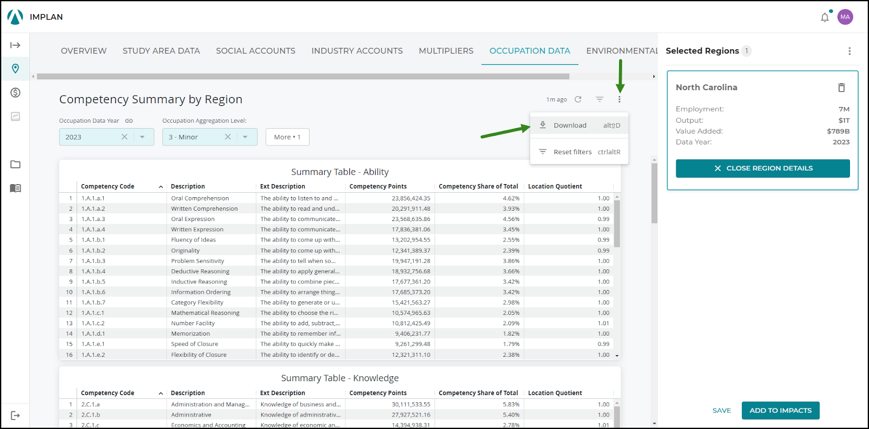Open the Occupation Aggregation Level dropdown arrow

click(x=245, y=137)
